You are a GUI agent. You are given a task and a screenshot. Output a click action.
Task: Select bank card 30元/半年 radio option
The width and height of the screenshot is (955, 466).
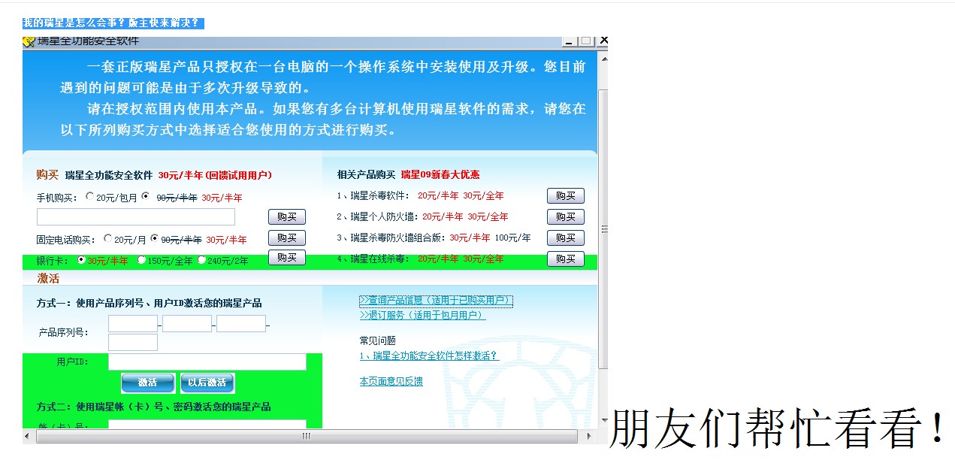(82, 260)
